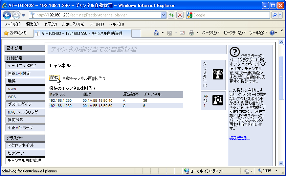Open VWN in the sidebar
Screen dimensions: 286x176
pyautogui.click(x=25, y=89)
